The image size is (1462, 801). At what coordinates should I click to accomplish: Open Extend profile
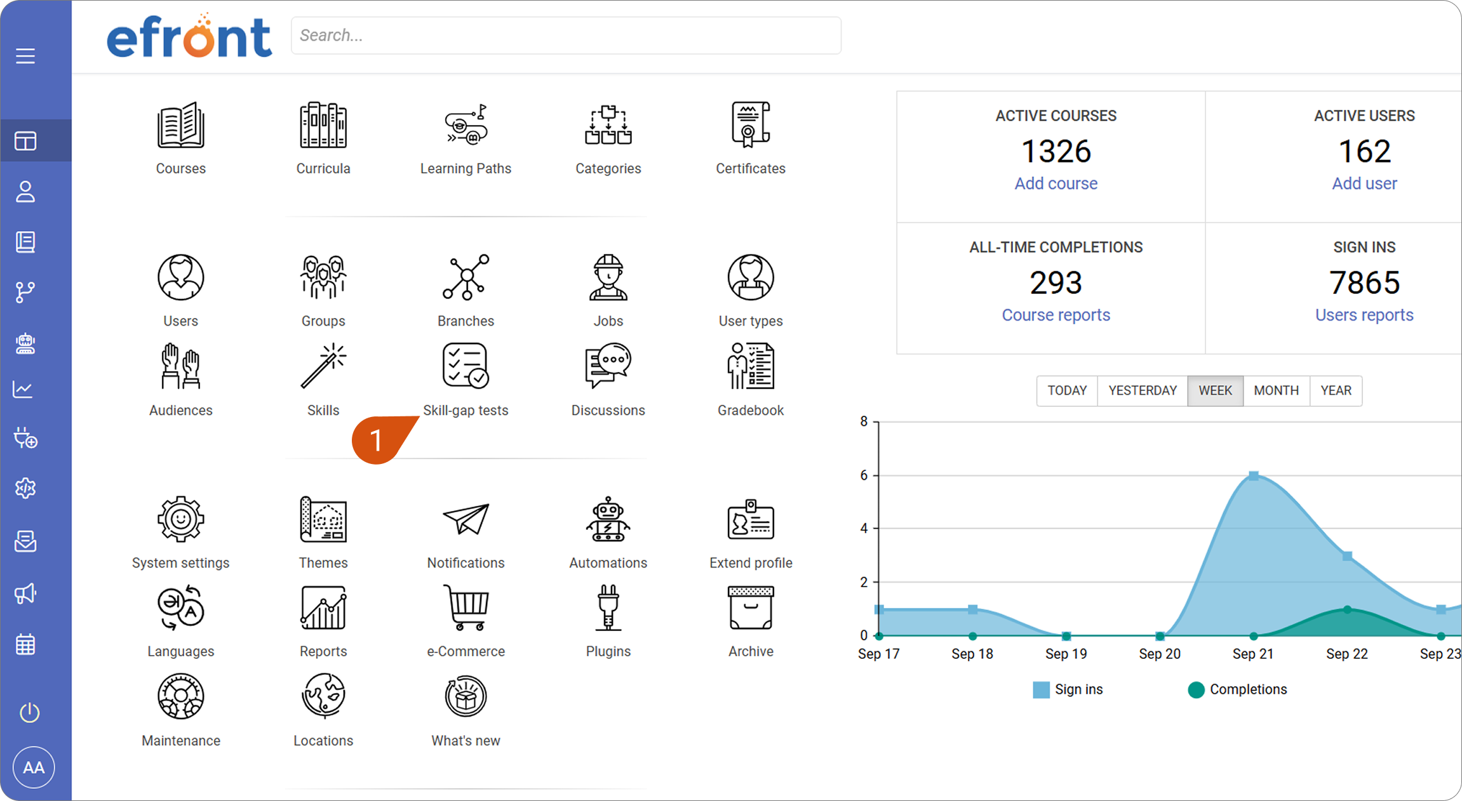751,519
